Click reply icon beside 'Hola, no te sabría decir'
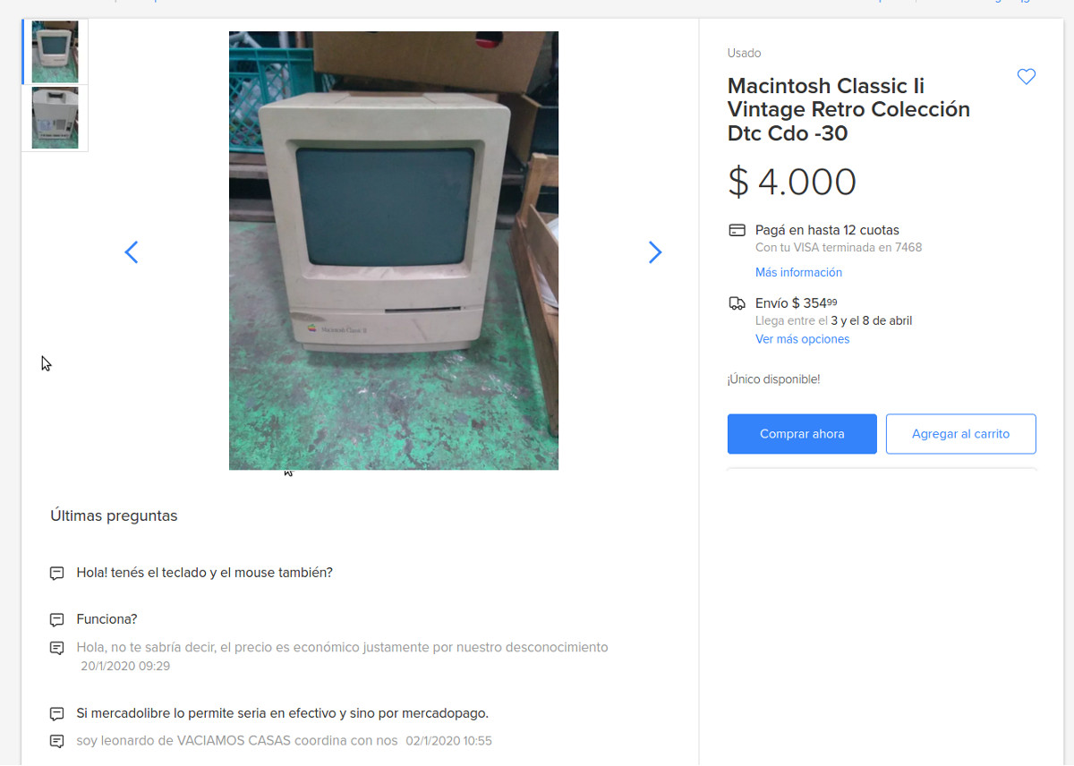Viewport: 1074px width, 766px height. coord(56,648)
